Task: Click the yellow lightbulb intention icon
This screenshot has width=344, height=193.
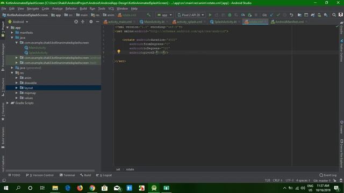Action: pyautogui.click(x=119, y=51)
